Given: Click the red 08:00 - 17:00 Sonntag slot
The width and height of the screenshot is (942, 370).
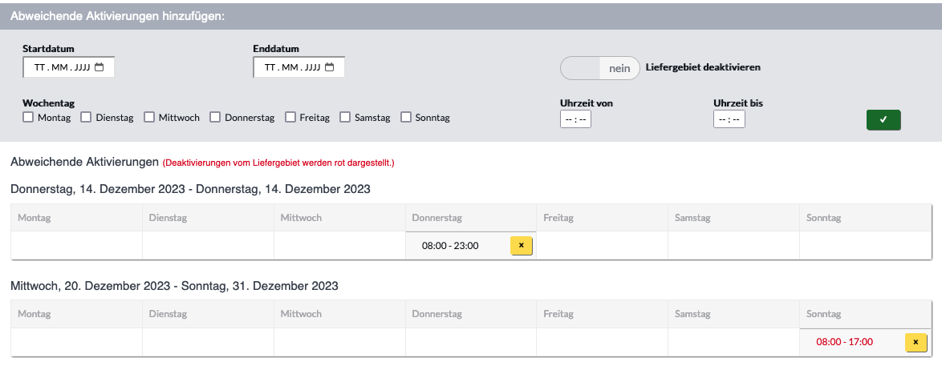Looking at the screenshot, I should pos(844,343).
